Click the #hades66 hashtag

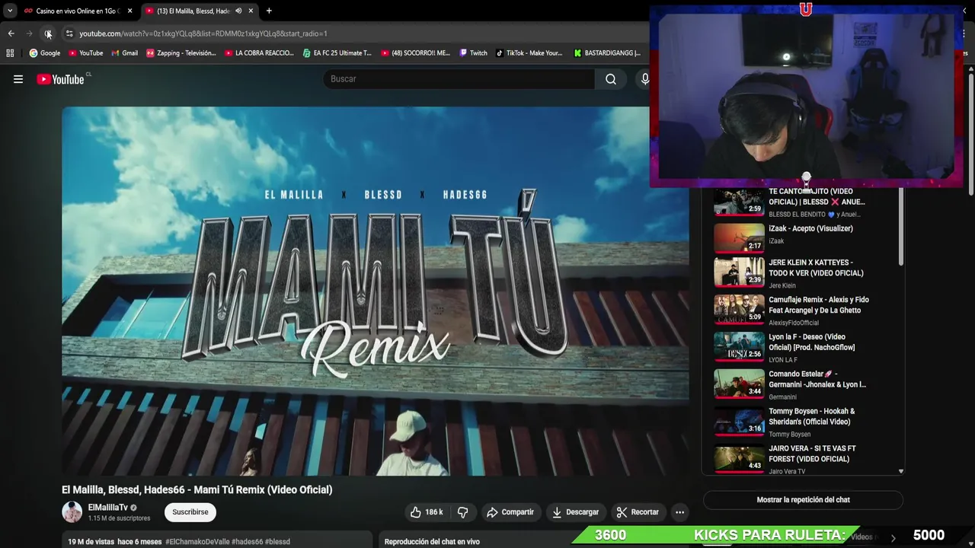(x=247, y=542)
